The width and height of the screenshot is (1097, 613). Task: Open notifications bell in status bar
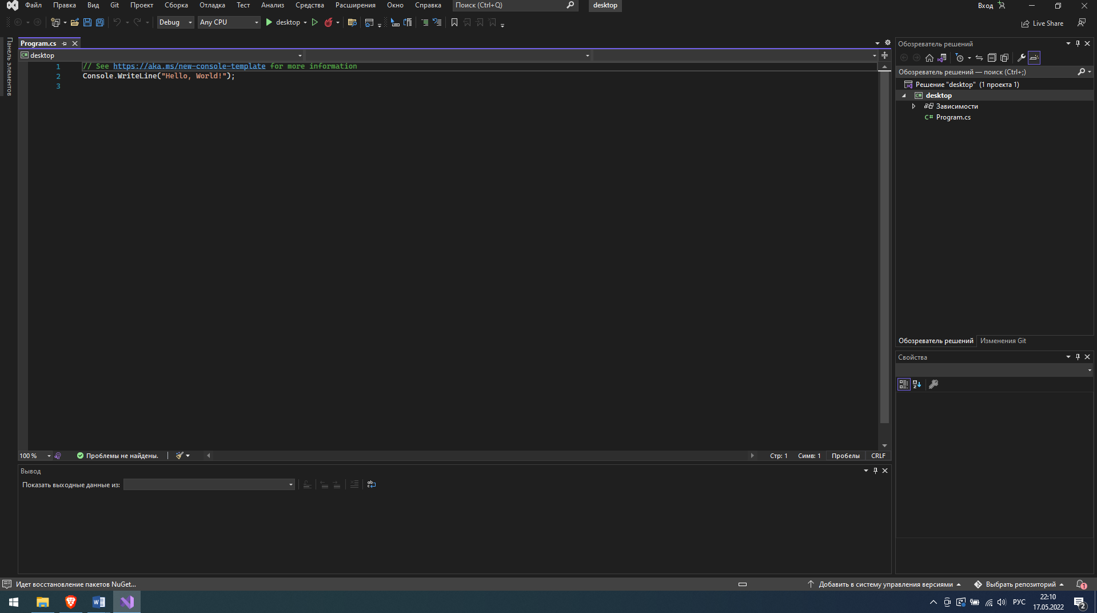1081,584
